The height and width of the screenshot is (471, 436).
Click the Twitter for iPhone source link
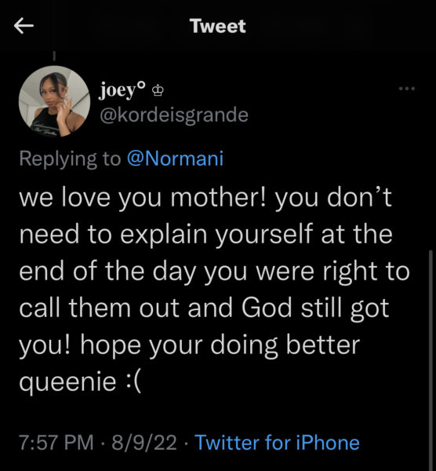[277, 442]
